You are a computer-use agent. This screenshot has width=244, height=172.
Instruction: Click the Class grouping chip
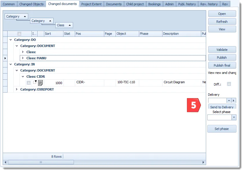click(64, 25)
